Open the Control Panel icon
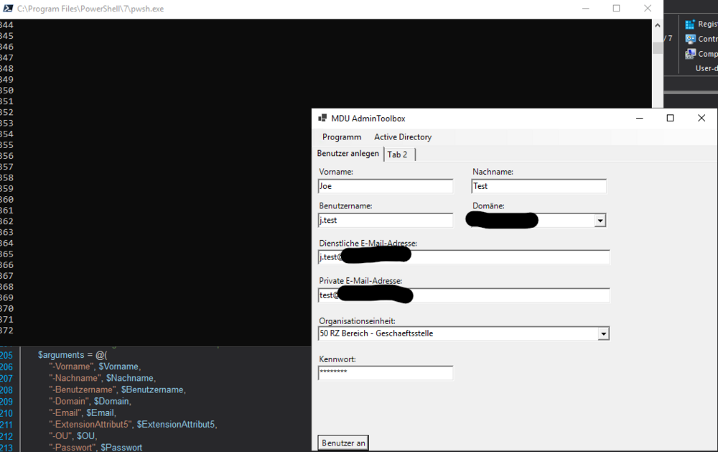718x452 pixels. coord(691,39)
